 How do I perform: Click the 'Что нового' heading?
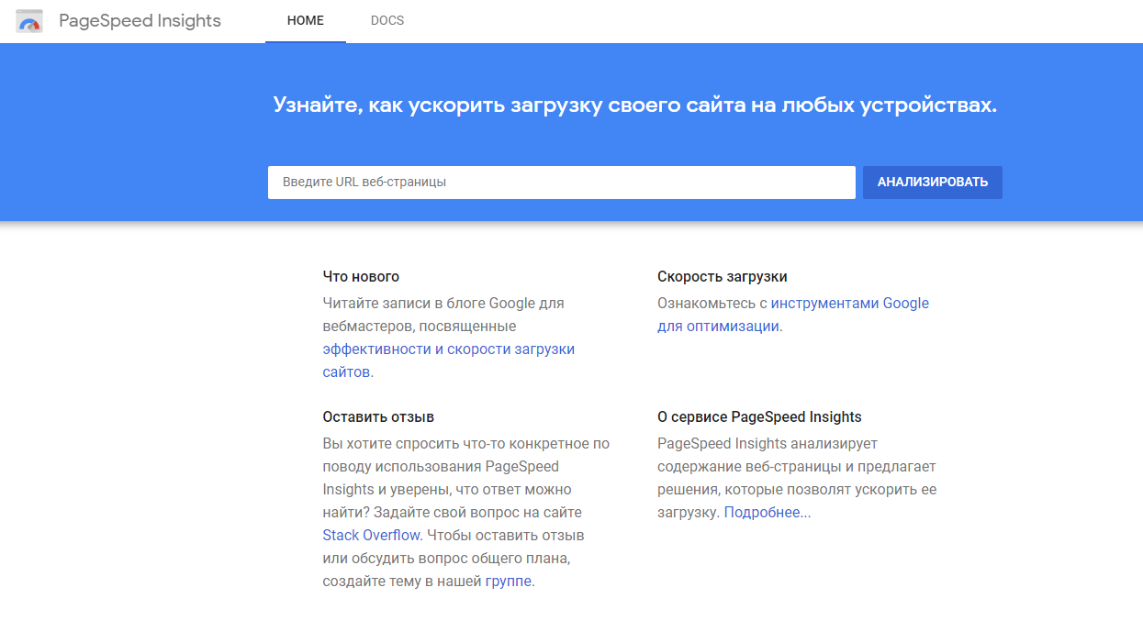(361, 277)
